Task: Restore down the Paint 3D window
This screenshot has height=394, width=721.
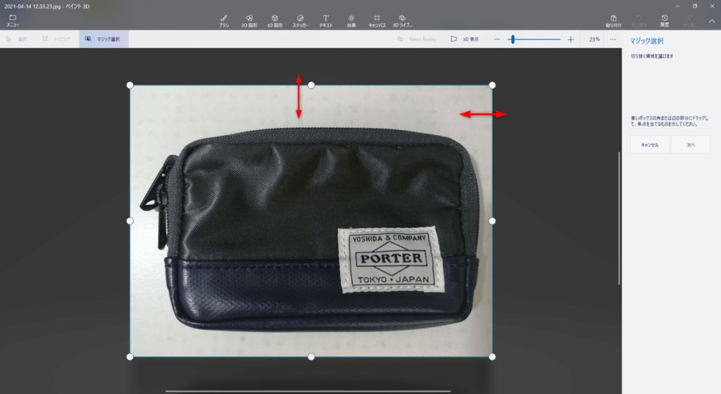Action: [695, 6]
